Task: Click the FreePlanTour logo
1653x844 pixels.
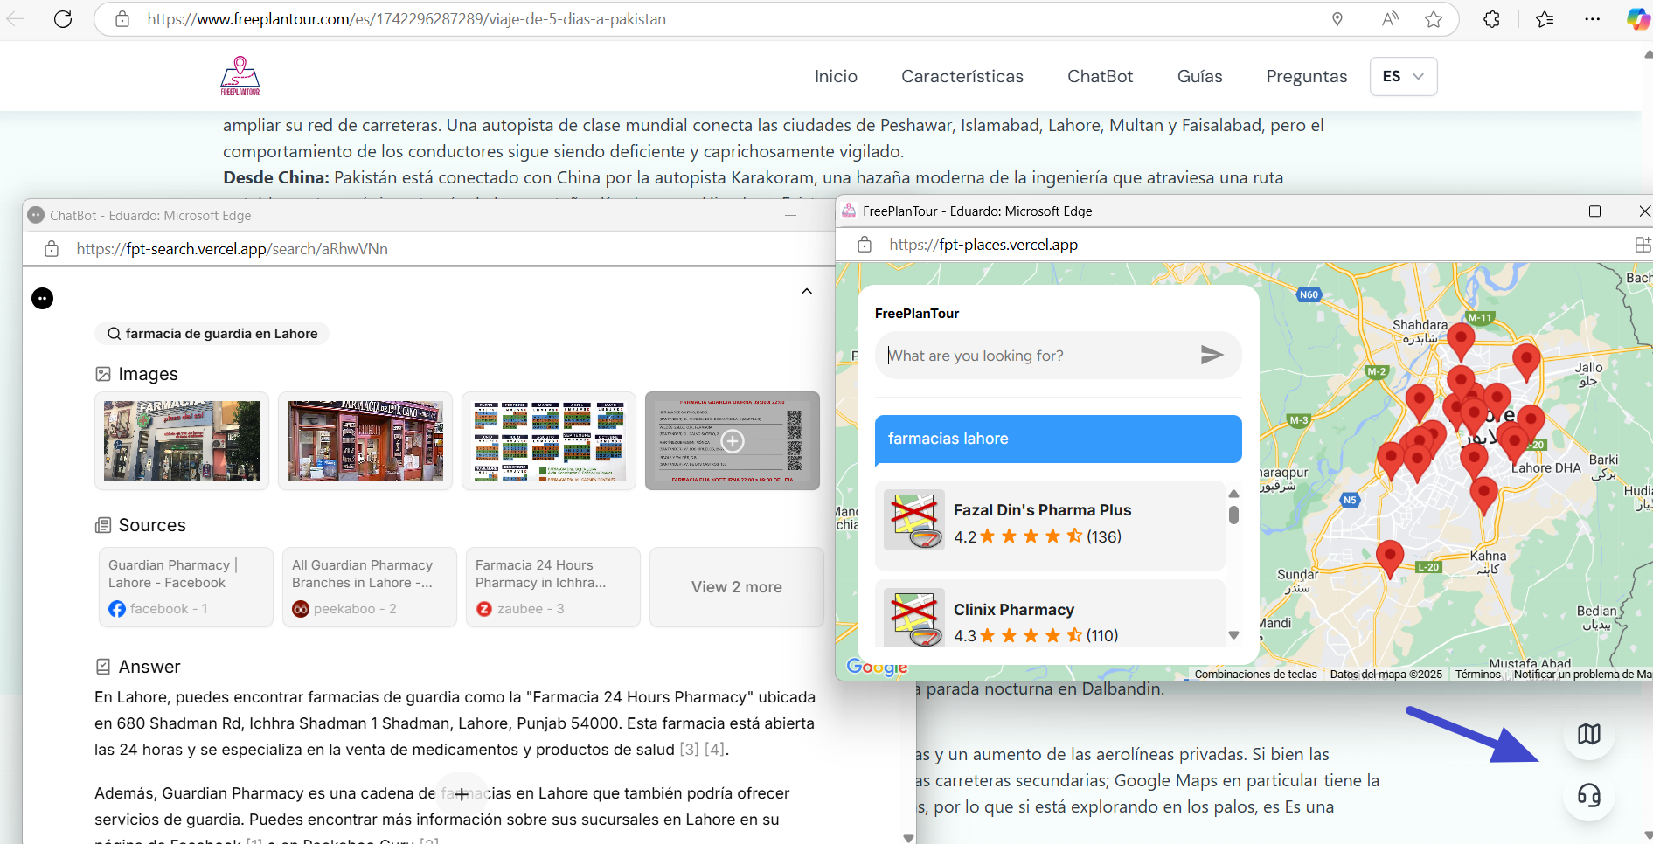Action: [240, 76]
